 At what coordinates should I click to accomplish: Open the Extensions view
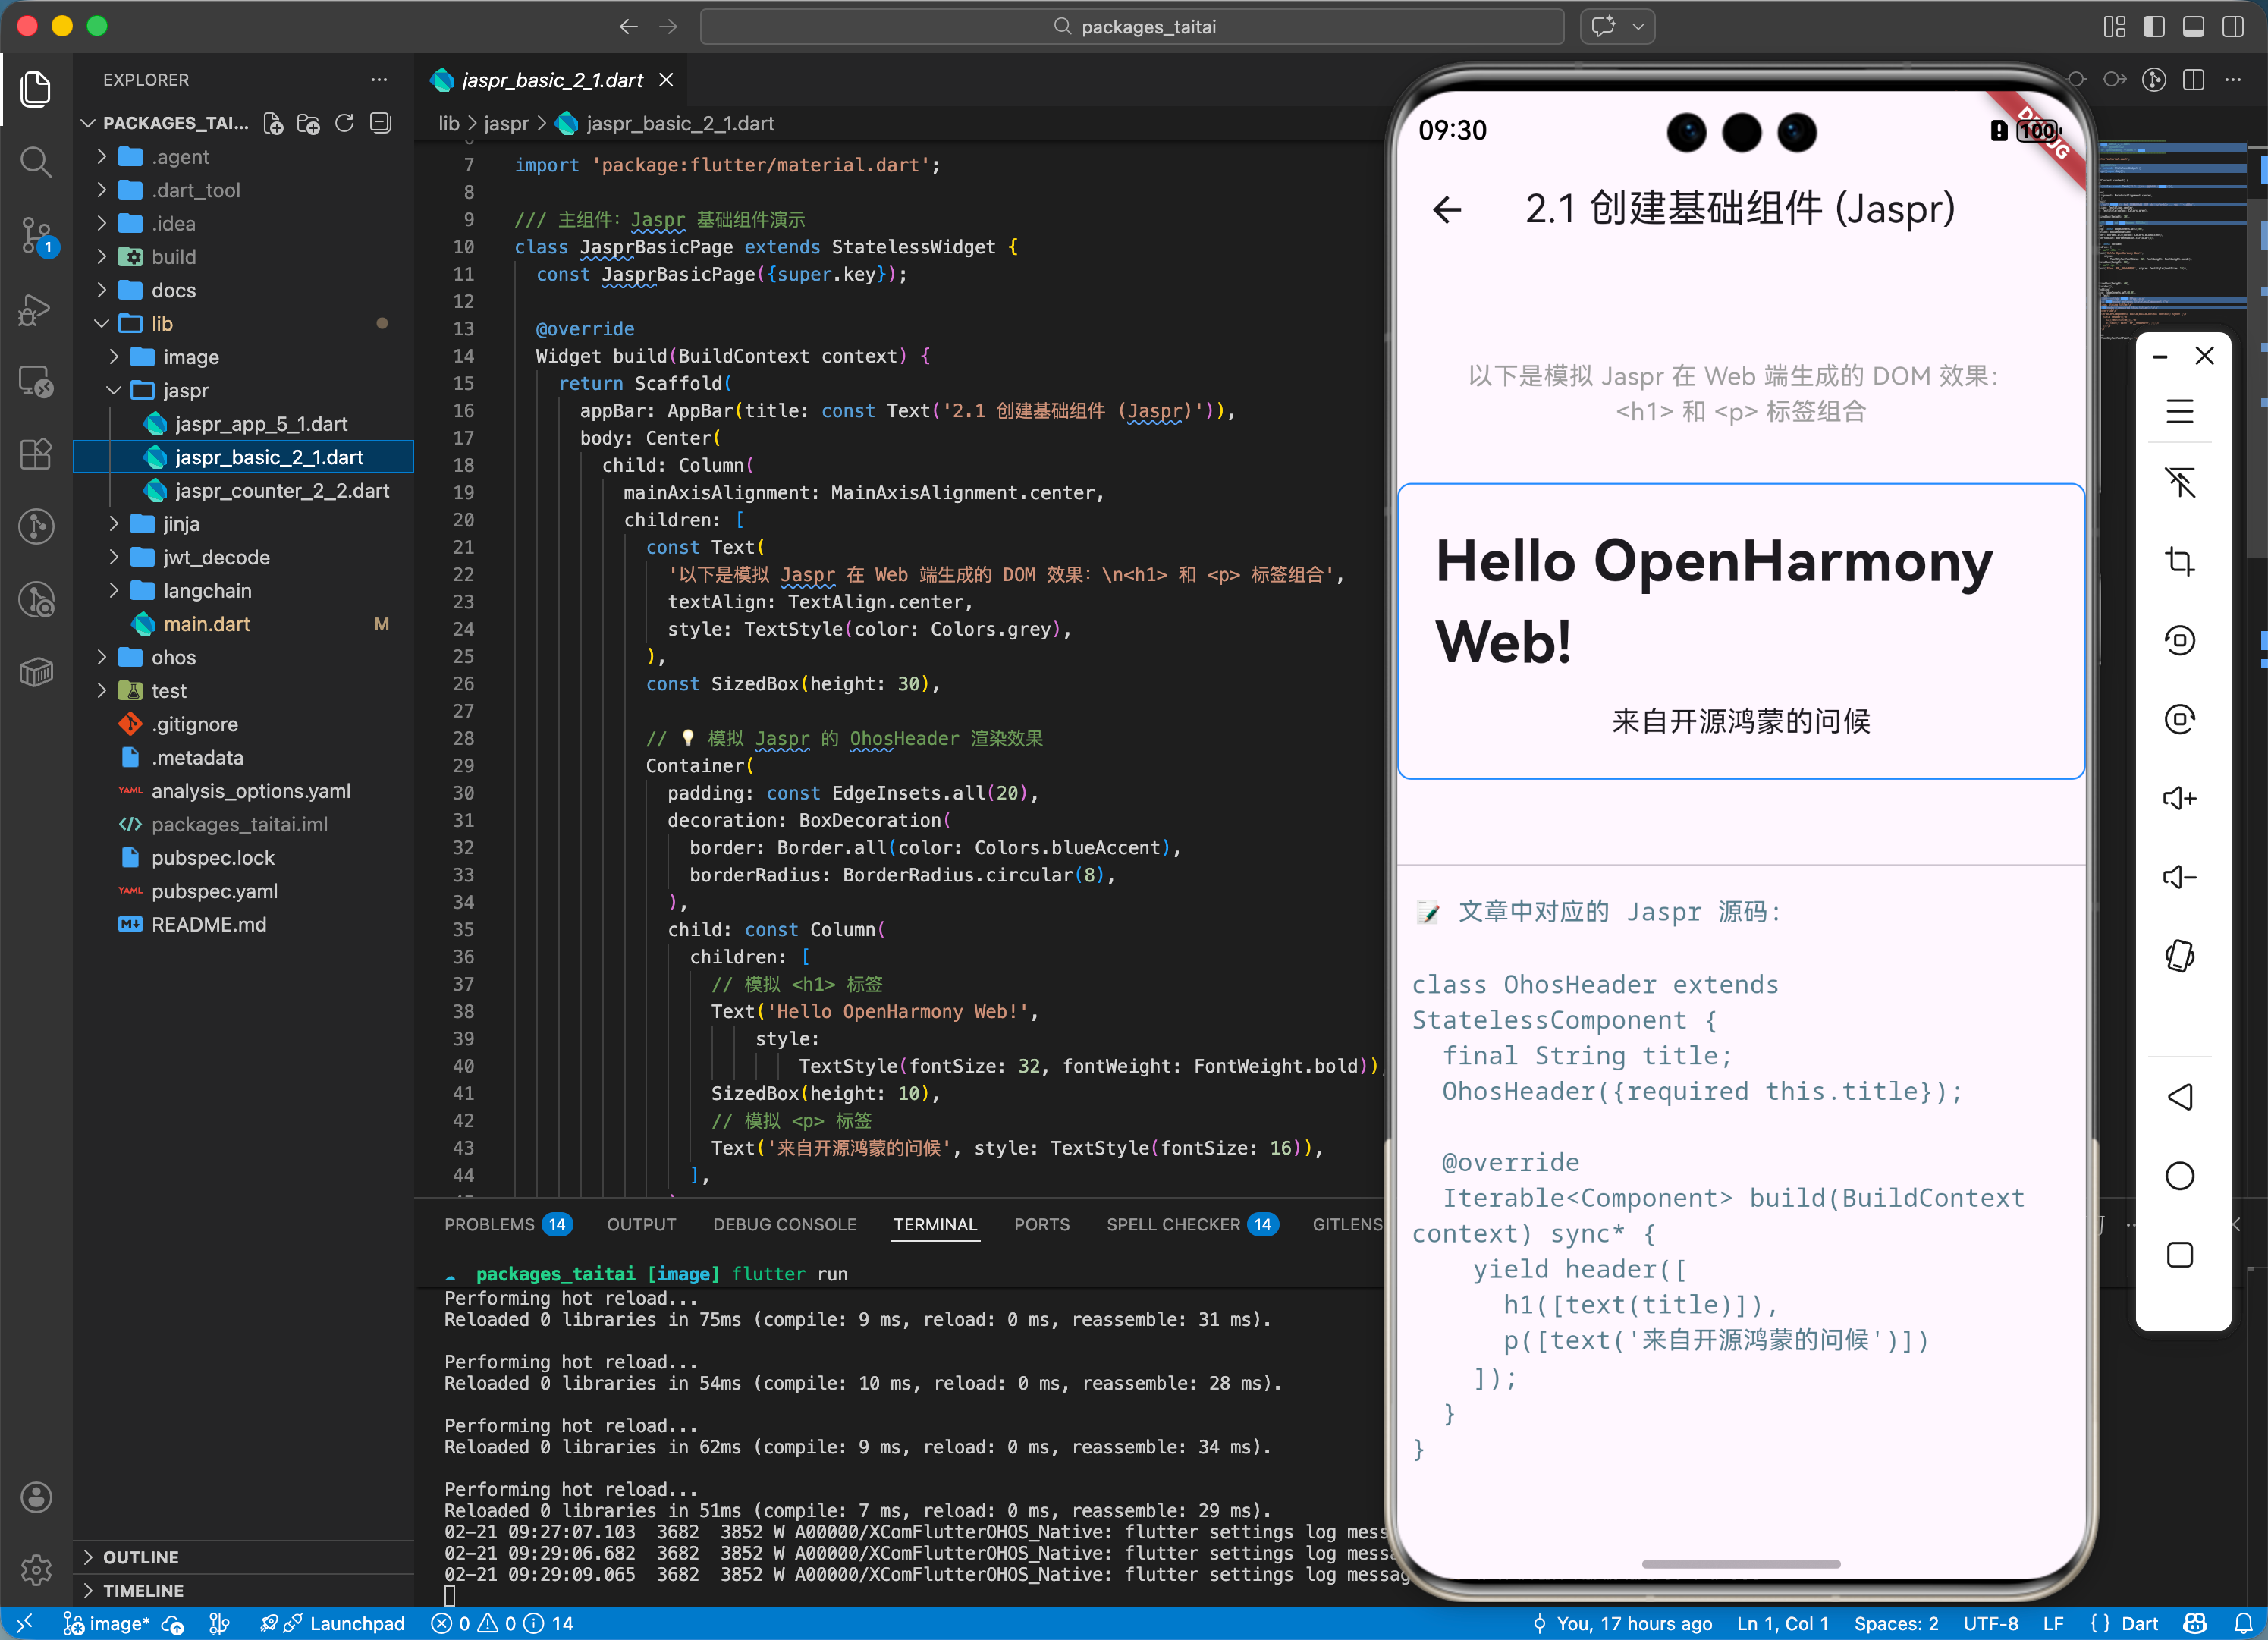click(36, 455)
